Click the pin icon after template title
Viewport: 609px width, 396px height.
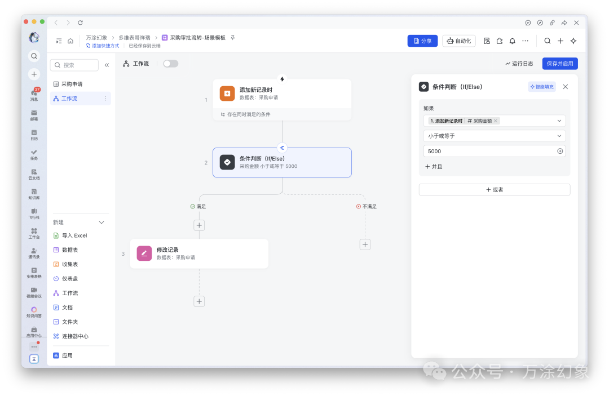233,38
